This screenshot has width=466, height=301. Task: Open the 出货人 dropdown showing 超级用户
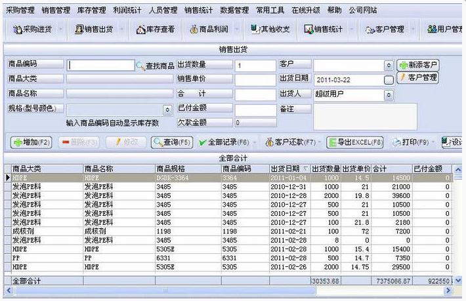pos(389,95)
